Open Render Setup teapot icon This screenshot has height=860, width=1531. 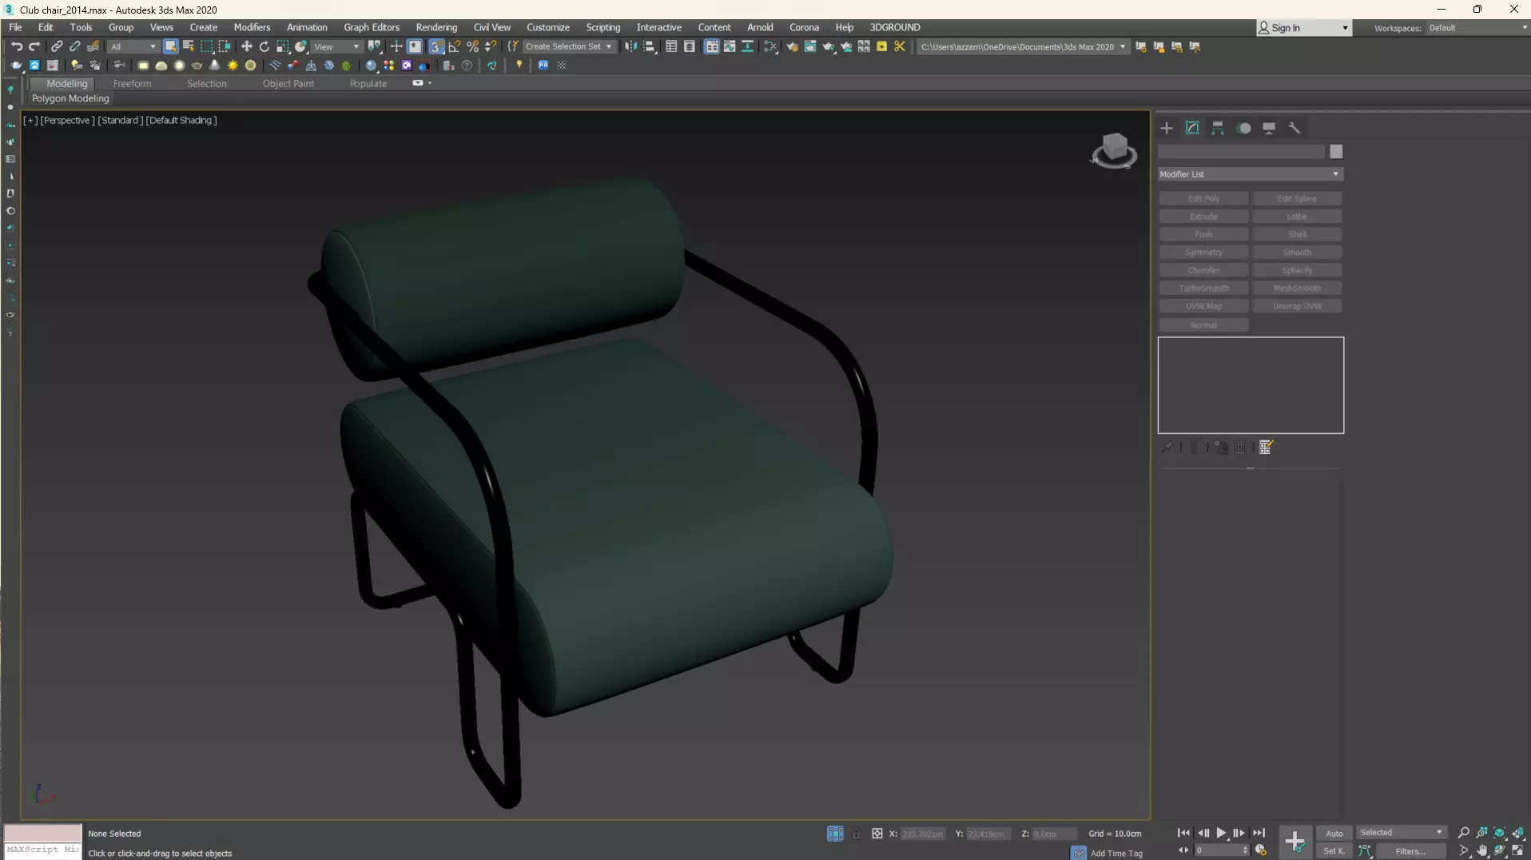[792, 46]
